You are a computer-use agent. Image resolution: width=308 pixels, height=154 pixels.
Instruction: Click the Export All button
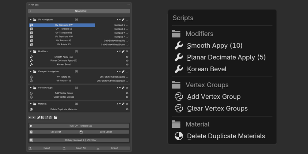click(x=79, y=148)
